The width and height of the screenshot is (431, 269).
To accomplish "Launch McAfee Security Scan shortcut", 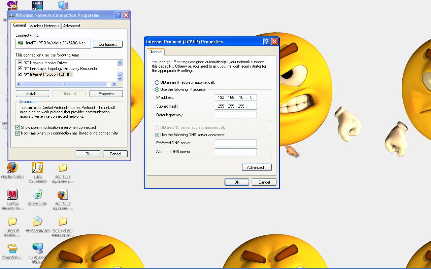I will [x=12, y=194].
